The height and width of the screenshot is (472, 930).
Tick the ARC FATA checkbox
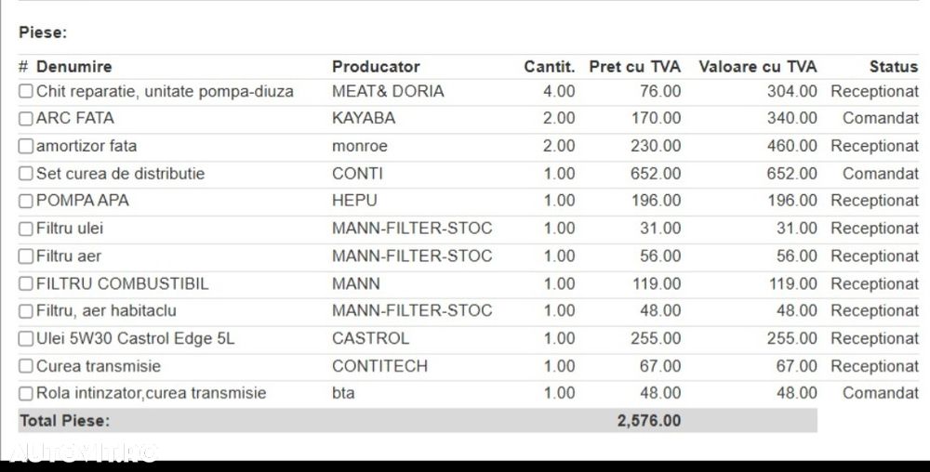[26, 119]
